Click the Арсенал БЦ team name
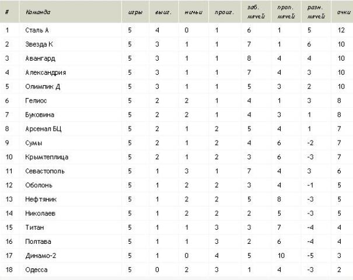 tap(43, 129)
